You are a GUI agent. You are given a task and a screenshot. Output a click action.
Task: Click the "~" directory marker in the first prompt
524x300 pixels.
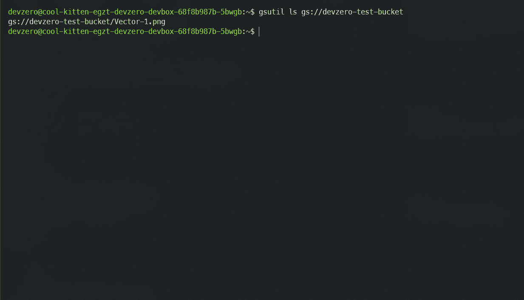pyautogui.click(x=248, y=12)
